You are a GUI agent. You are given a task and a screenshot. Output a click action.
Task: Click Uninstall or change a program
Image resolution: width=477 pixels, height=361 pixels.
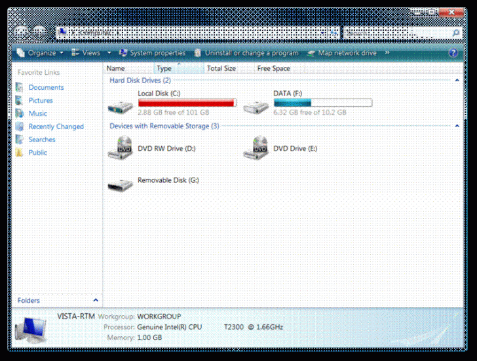[246, 53]
